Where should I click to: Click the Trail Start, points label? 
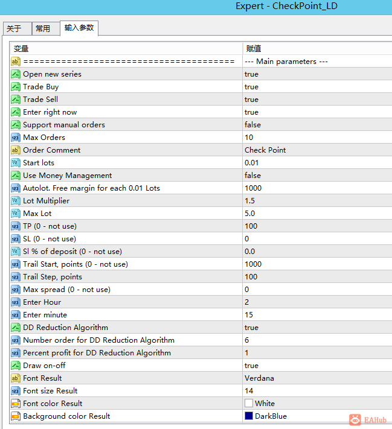point(76,264)
